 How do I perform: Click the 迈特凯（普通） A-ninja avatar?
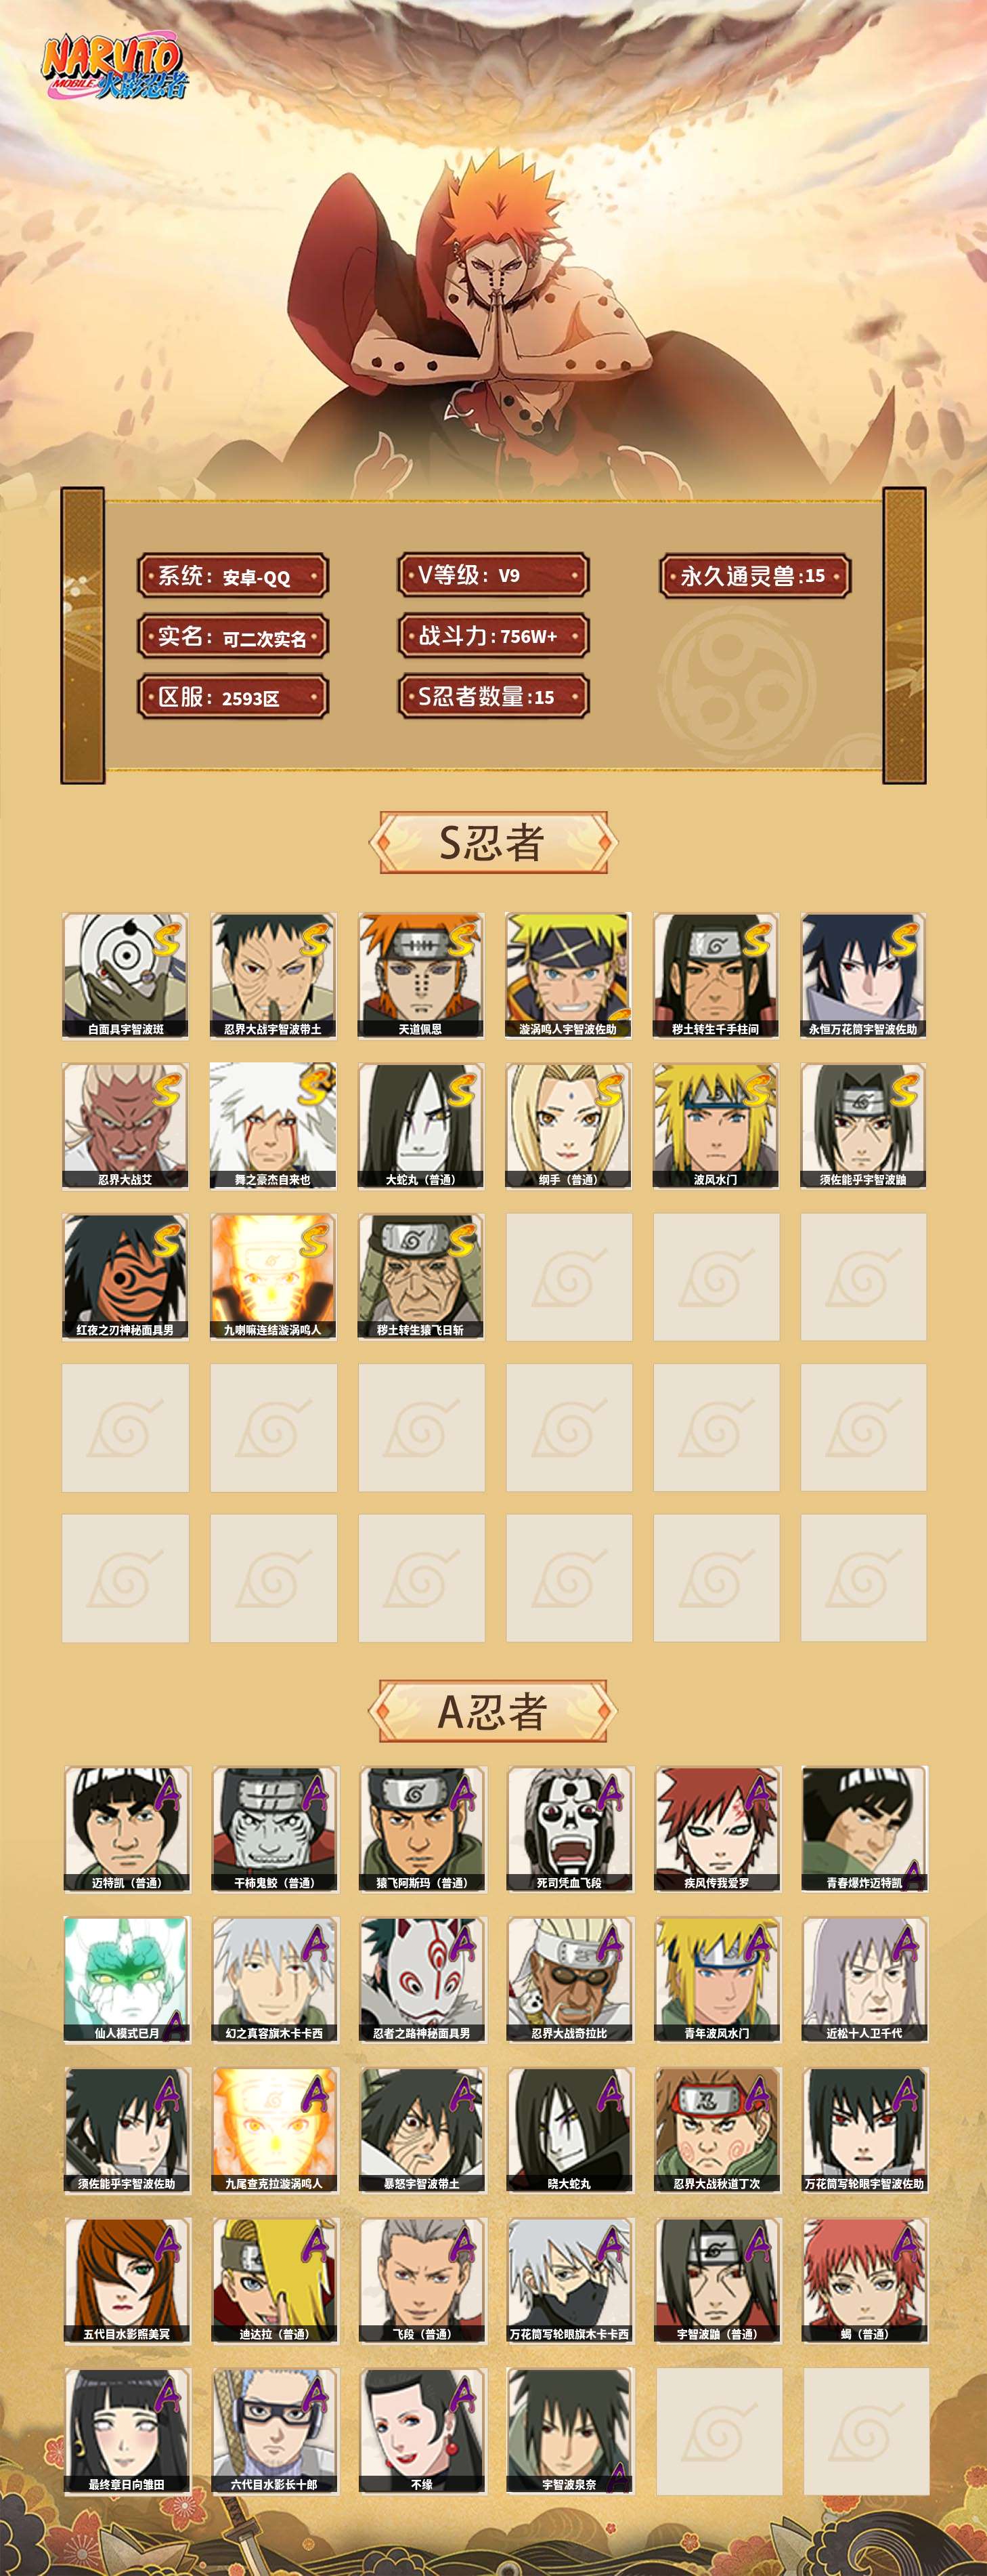[x=127, y=1829]
